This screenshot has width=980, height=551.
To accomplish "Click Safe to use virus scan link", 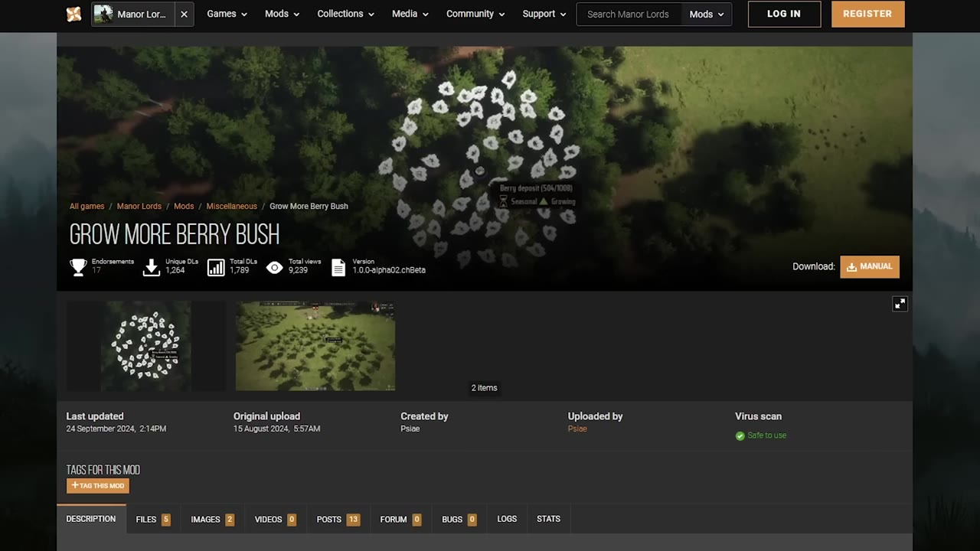I will coord(767,435).
